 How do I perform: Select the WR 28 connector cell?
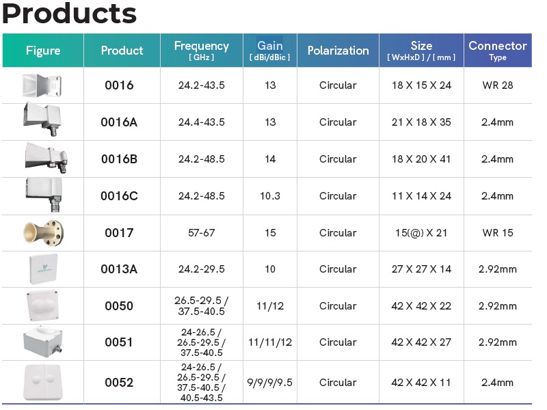click(x=498, y=85)
